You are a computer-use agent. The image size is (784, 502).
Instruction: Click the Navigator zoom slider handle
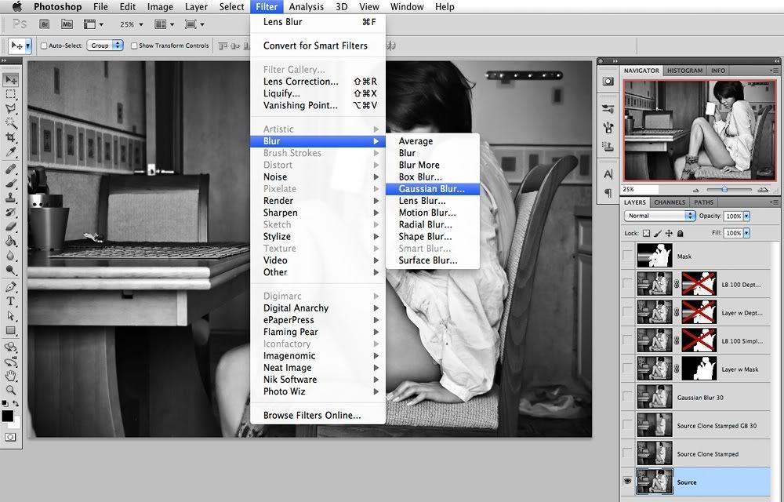point(724,190)
